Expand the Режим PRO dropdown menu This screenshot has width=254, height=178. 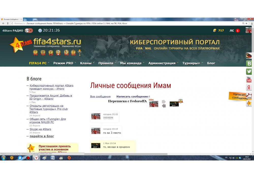coord(63,63)
